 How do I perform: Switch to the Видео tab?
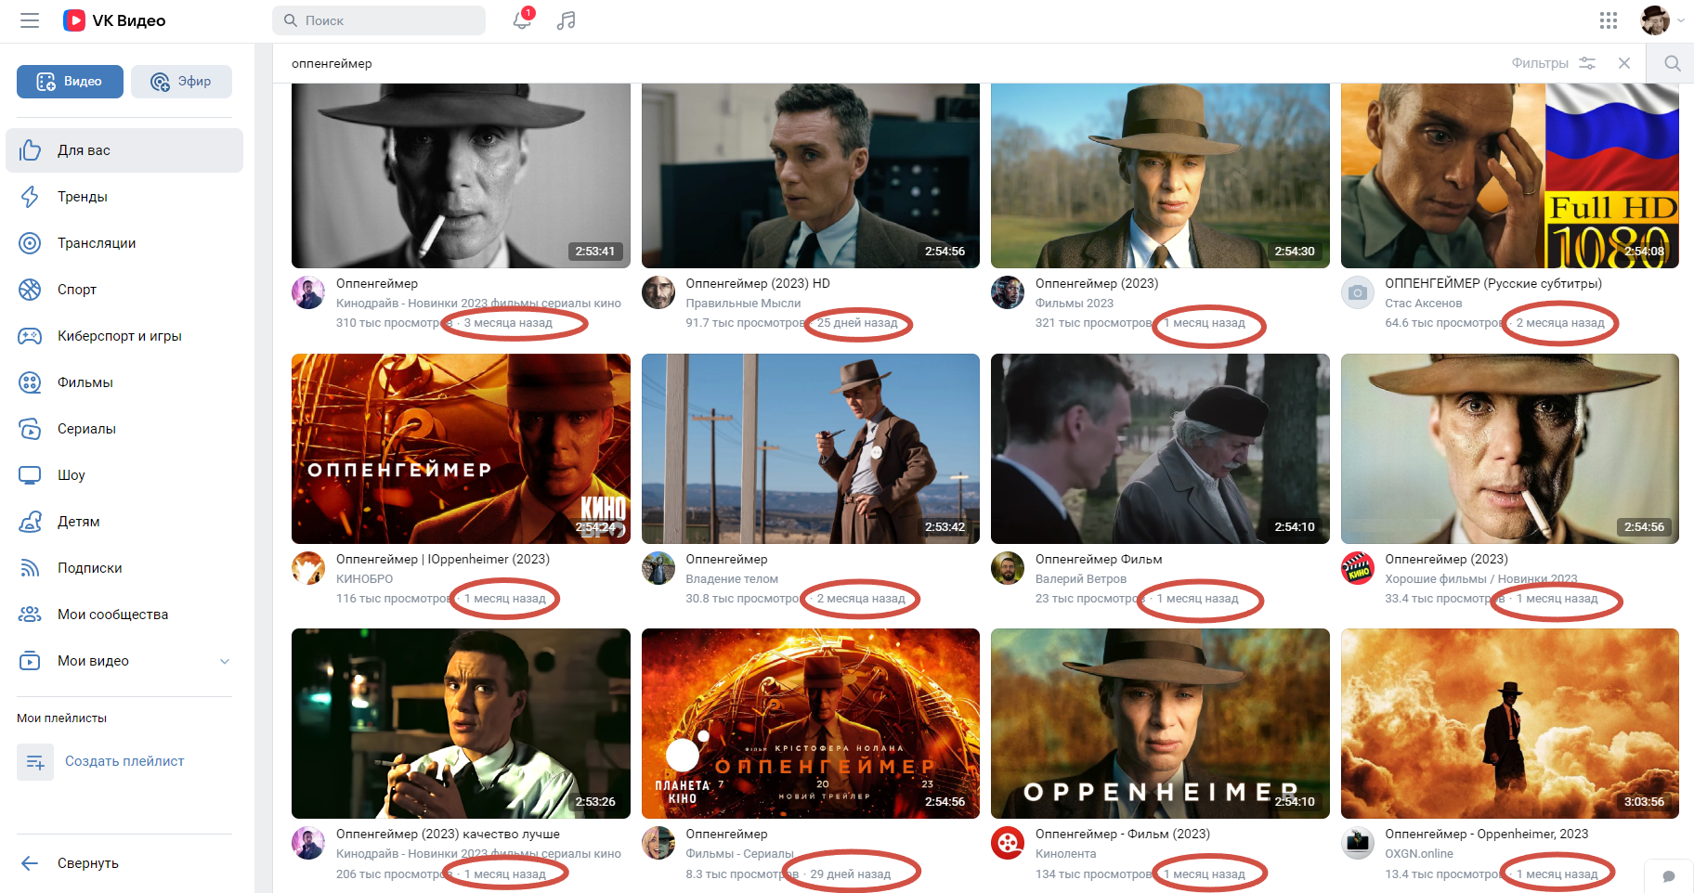pos(70,82)
